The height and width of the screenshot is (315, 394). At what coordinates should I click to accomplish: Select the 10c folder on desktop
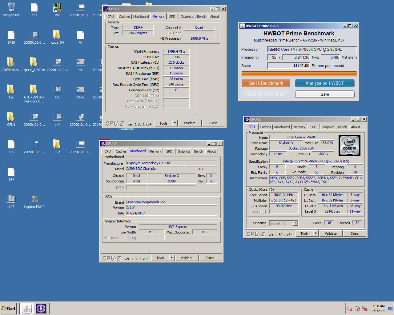click(57, 146)
